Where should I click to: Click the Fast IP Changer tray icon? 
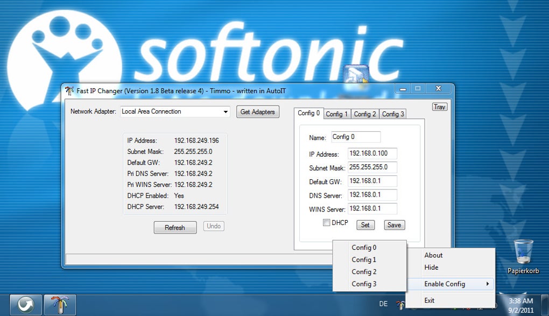point(400,305)
